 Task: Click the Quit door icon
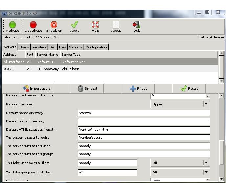pyautogui.click(x=137, y=25)
